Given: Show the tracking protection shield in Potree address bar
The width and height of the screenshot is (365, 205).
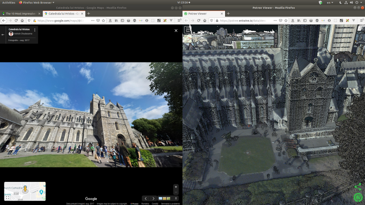Looking at the screenshot, I should 211,20.
